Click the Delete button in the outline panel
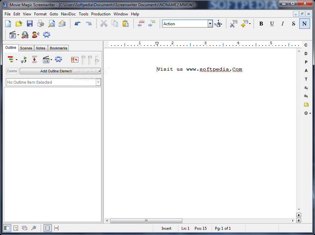Viewport: 315px width, 235px height. [12, 71]
